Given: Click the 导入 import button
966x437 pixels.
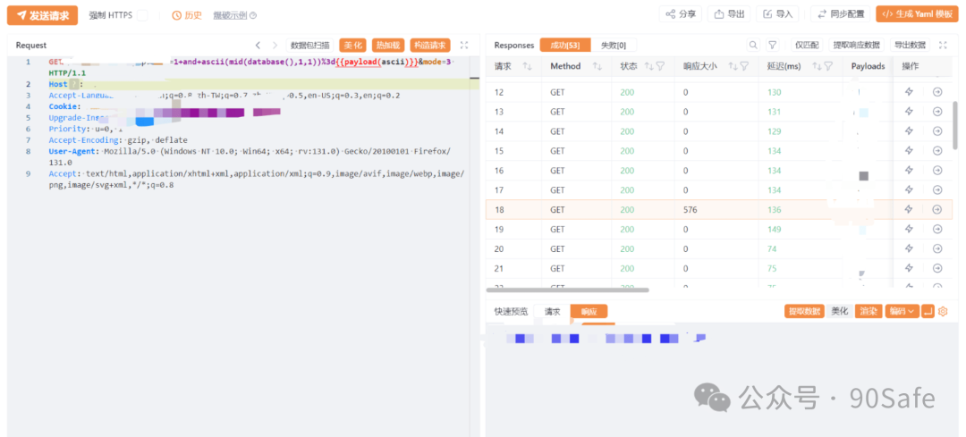Looking at the screenshot, I should pyautogui.click(x=777, y=14).
